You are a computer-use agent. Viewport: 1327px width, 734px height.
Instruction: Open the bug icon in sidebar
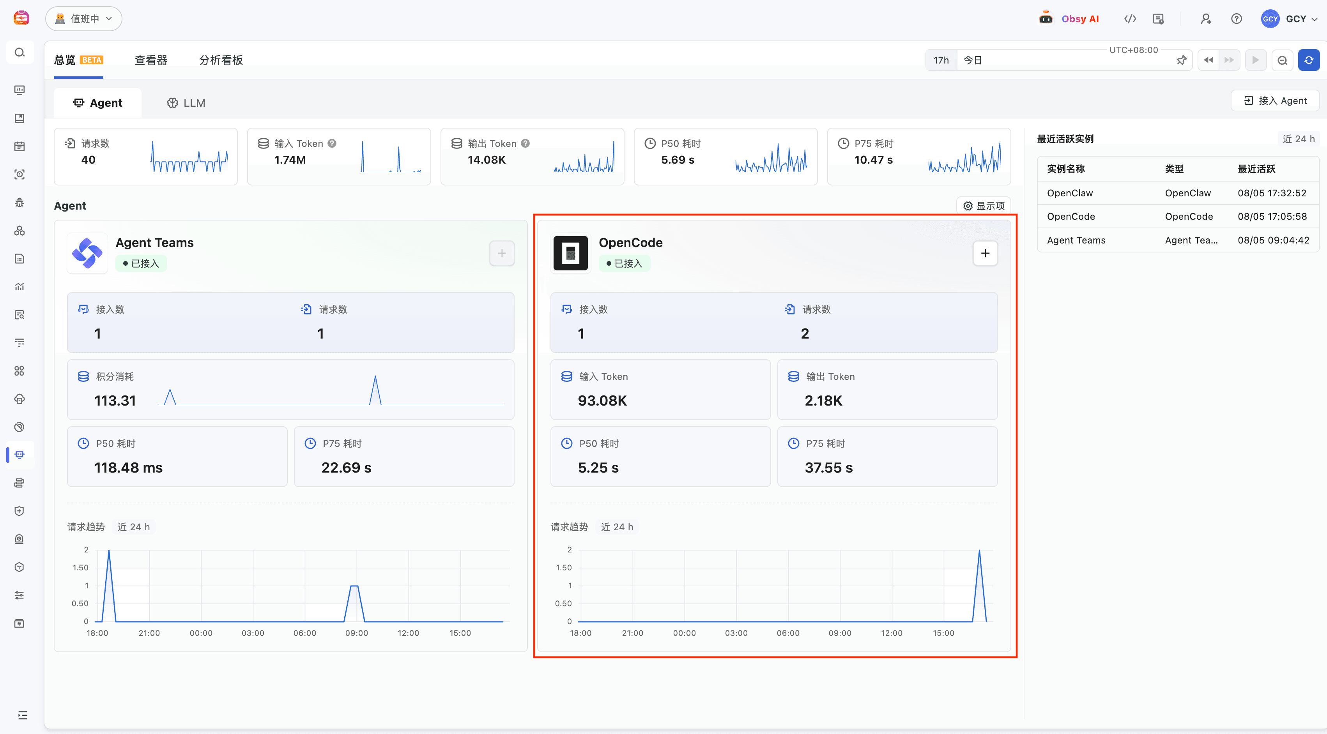[19, 203]
